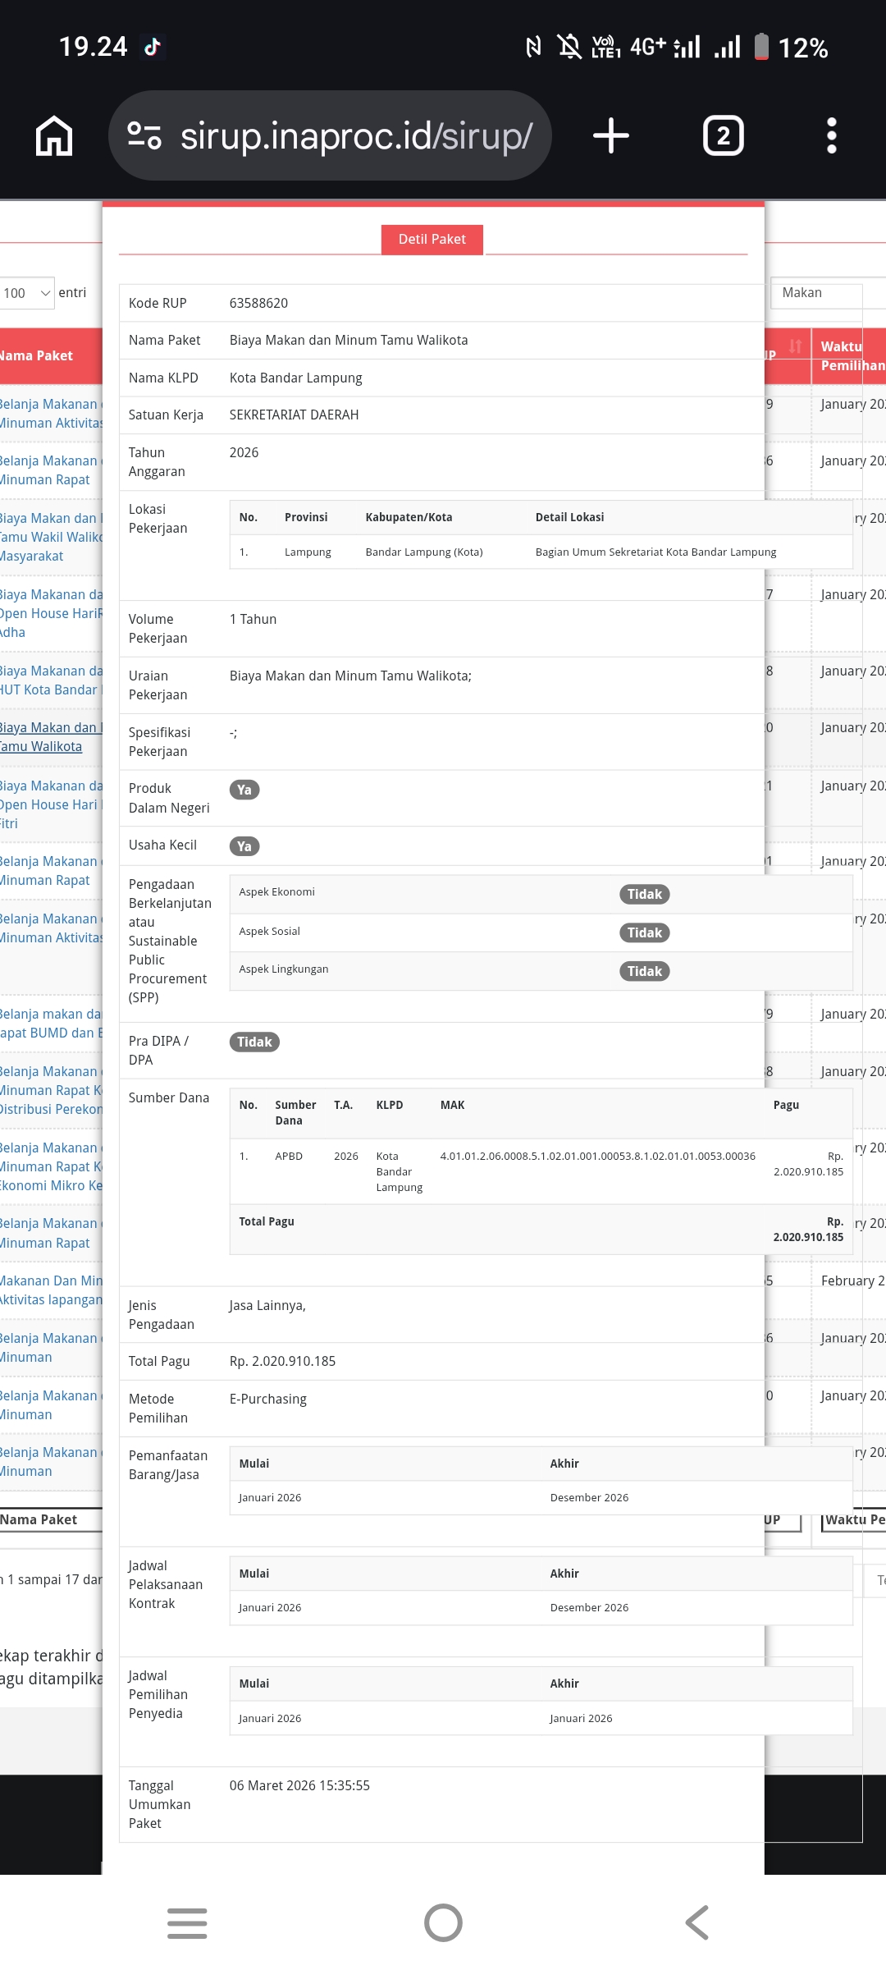Open the tab switcher showing 2 tabs
Image resolution: width=886 pixels, height=1970 pixels.
(x=723, y=135)
